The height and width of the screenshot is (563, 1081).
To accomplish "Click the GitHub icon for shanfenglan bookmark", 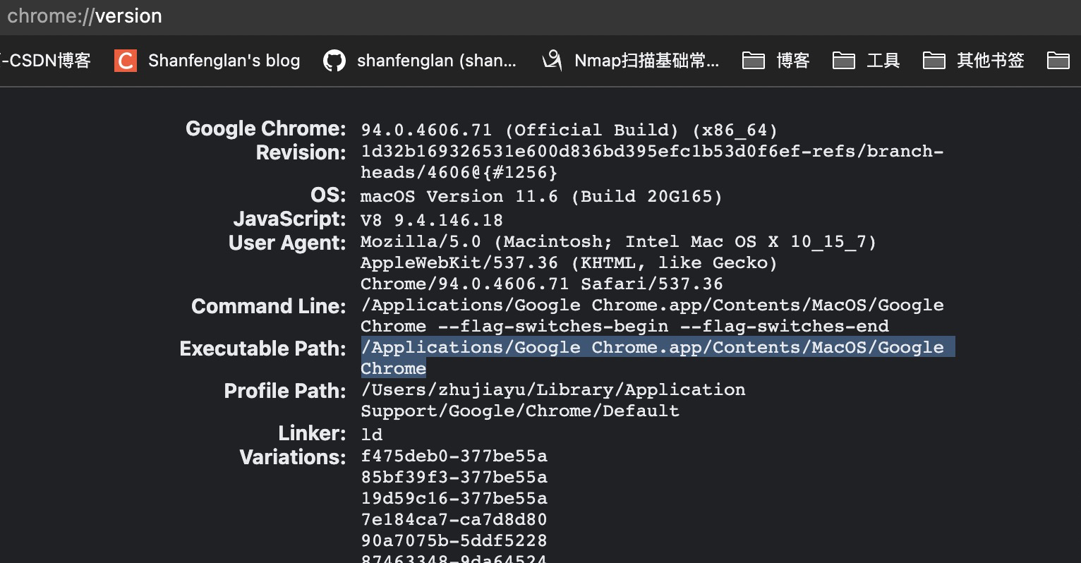I will tap(334, 61).
